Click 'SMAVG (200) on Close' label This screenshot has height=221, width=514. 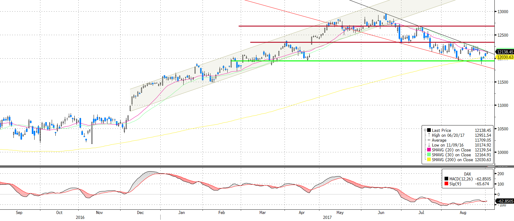pos(453,160)
